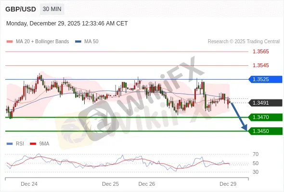Click the MA 20 + Bollinger Bands legend swatch
This screenshot has width=284, height=192.
(10, 42)
